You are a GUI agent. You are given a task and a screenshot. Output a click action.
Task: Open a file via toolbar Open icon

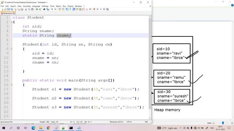tap(5, 9)
